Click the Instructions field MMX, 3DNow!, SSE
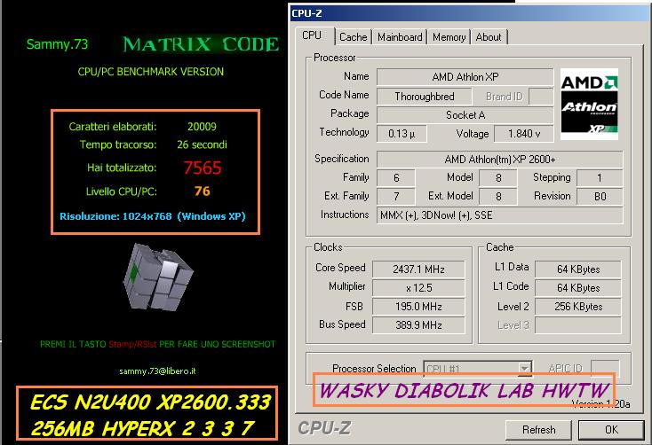 [x=499, y=215]
